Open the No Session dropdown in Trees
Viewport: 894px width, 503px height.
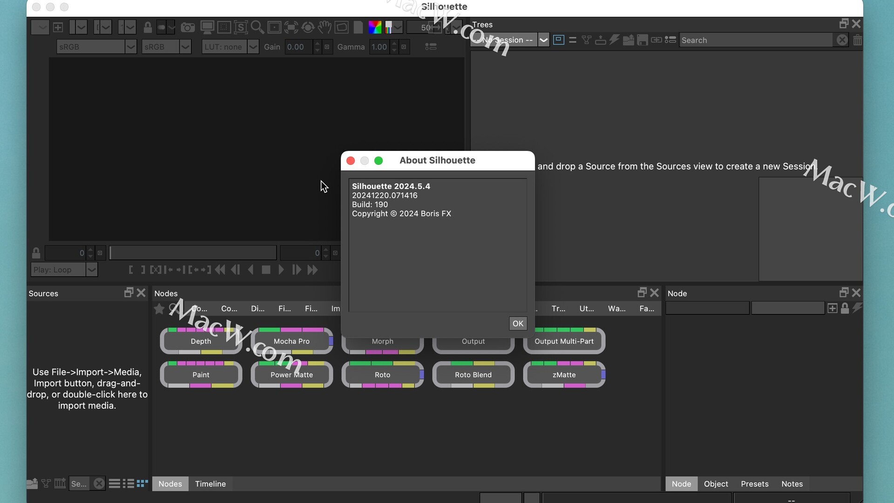click(x=510, y=40)
